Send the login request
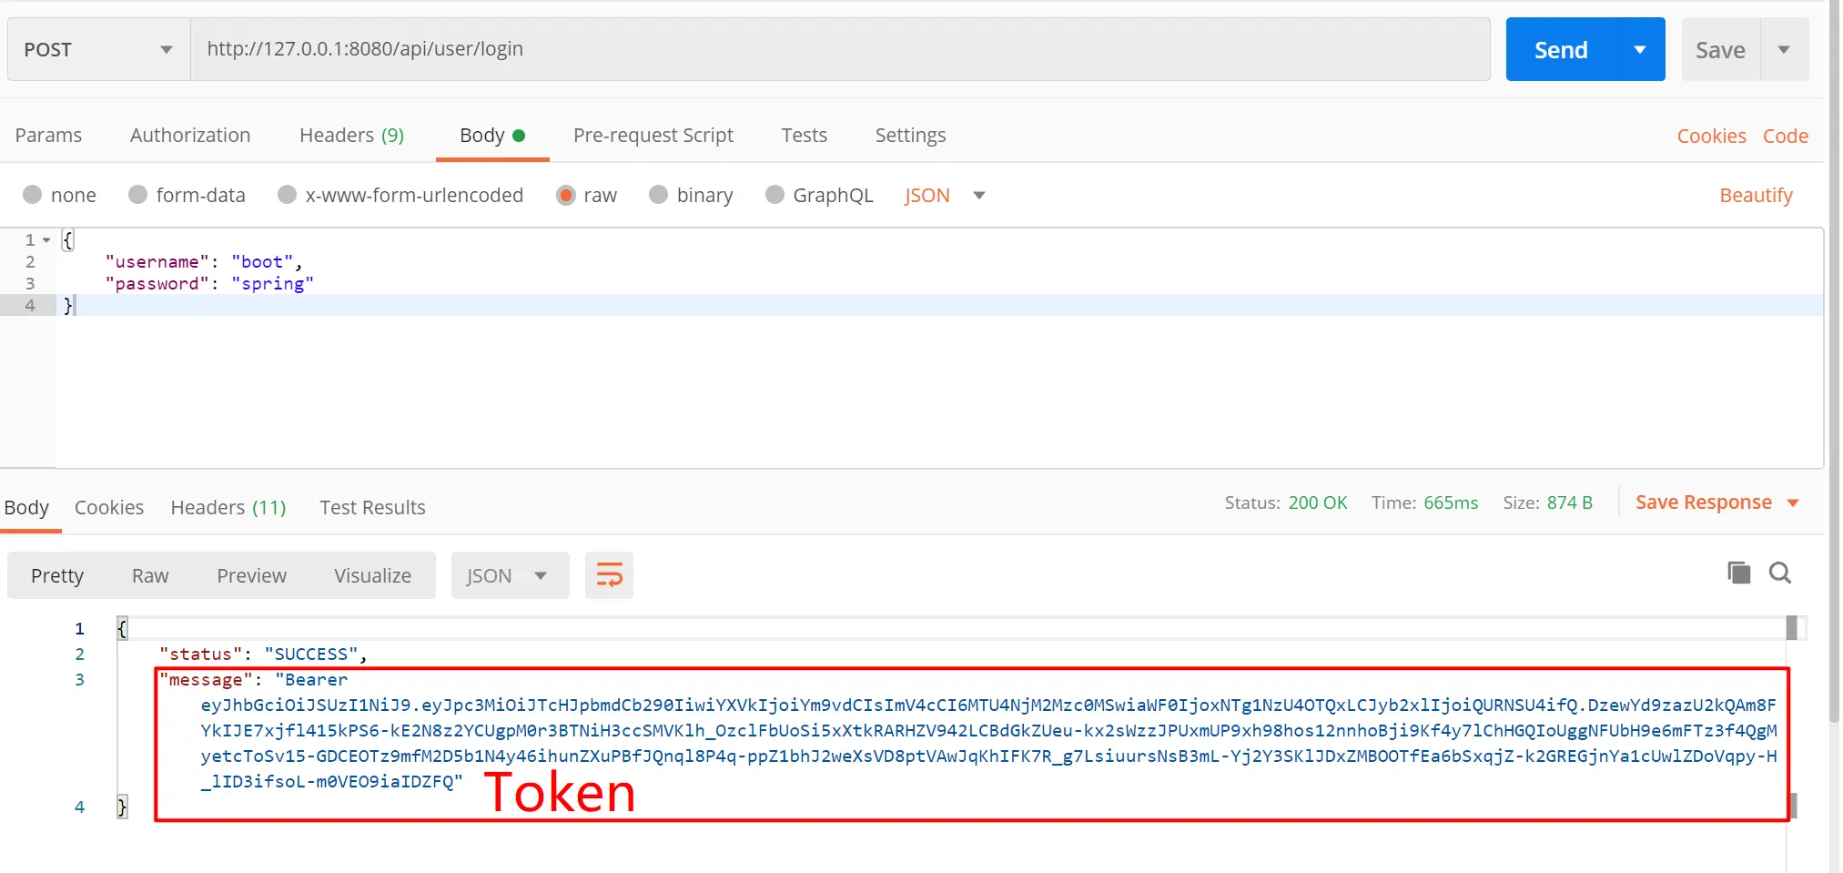 1561,49
